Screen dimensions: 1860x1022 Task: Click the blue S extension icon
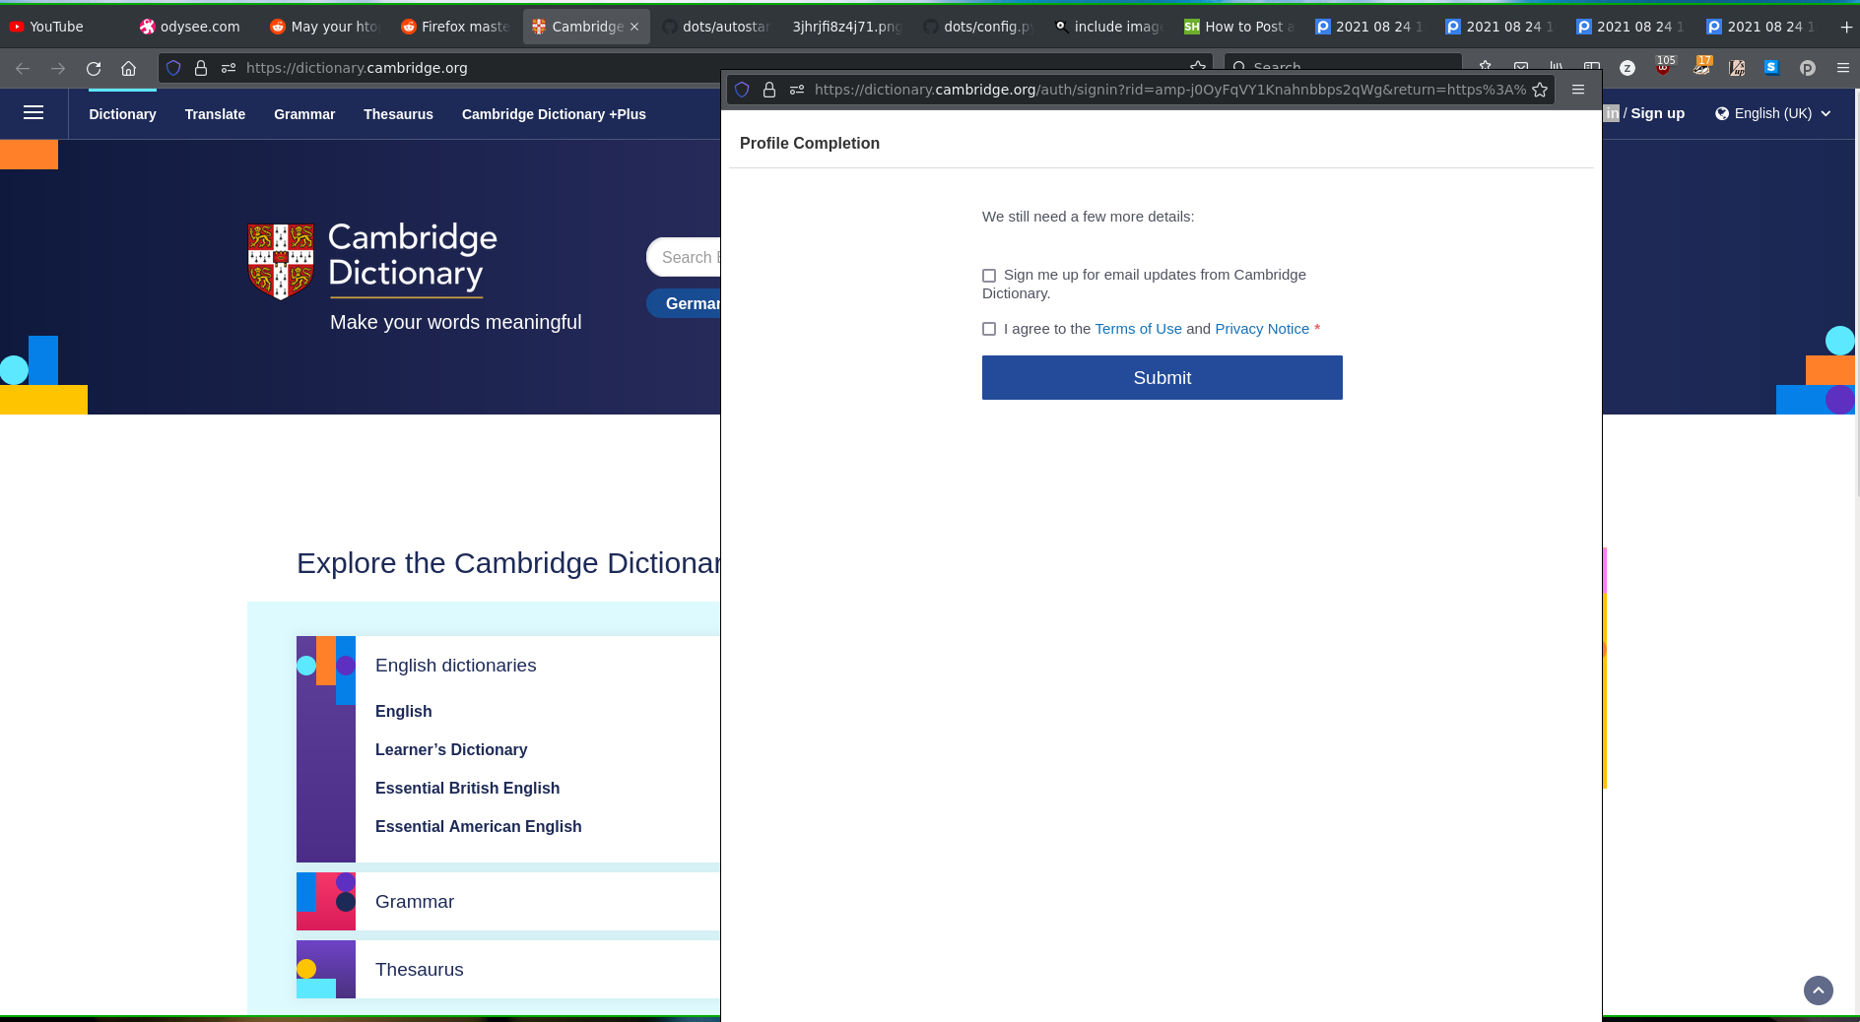1771,68
